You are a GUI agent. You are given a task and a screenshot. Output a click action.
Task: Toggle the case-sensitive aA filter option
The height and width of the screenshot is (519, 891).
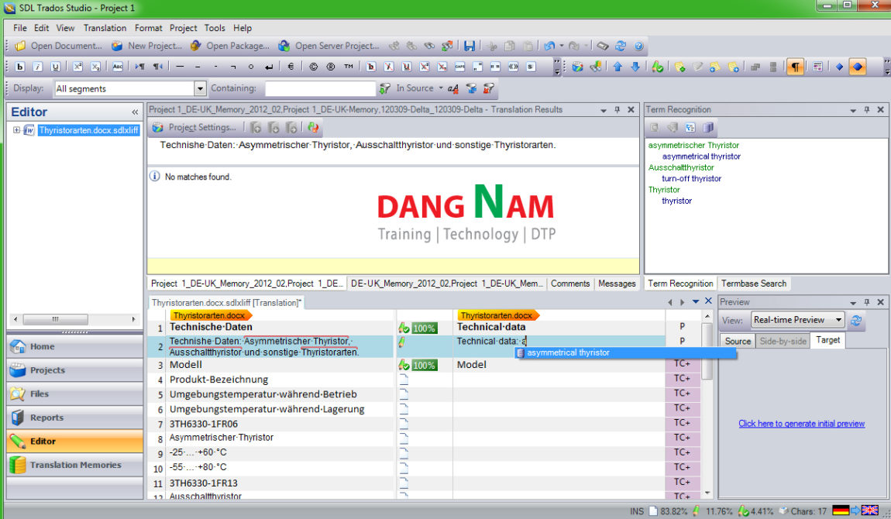[x=453, y=88]
